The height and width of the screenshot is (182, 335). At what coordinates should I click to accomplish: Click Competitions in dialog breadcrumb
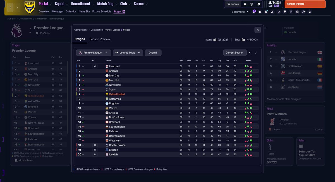tap(81, 30)
